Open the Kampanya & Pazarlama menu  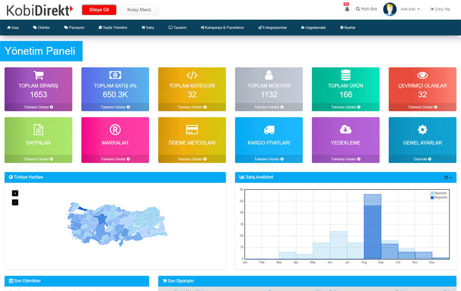click(x=222, y=28)
